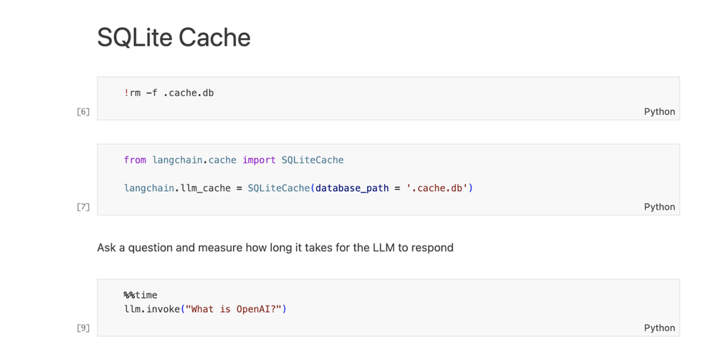Click execution count [6] beside first cell
Screen dimensions: 717x364
tap(83, 111)
